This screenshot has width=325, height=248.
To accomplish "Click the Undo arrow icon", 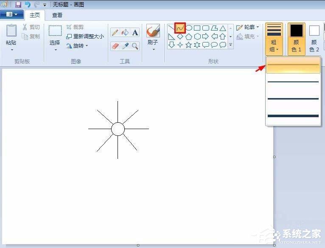I will coord(27,4).
